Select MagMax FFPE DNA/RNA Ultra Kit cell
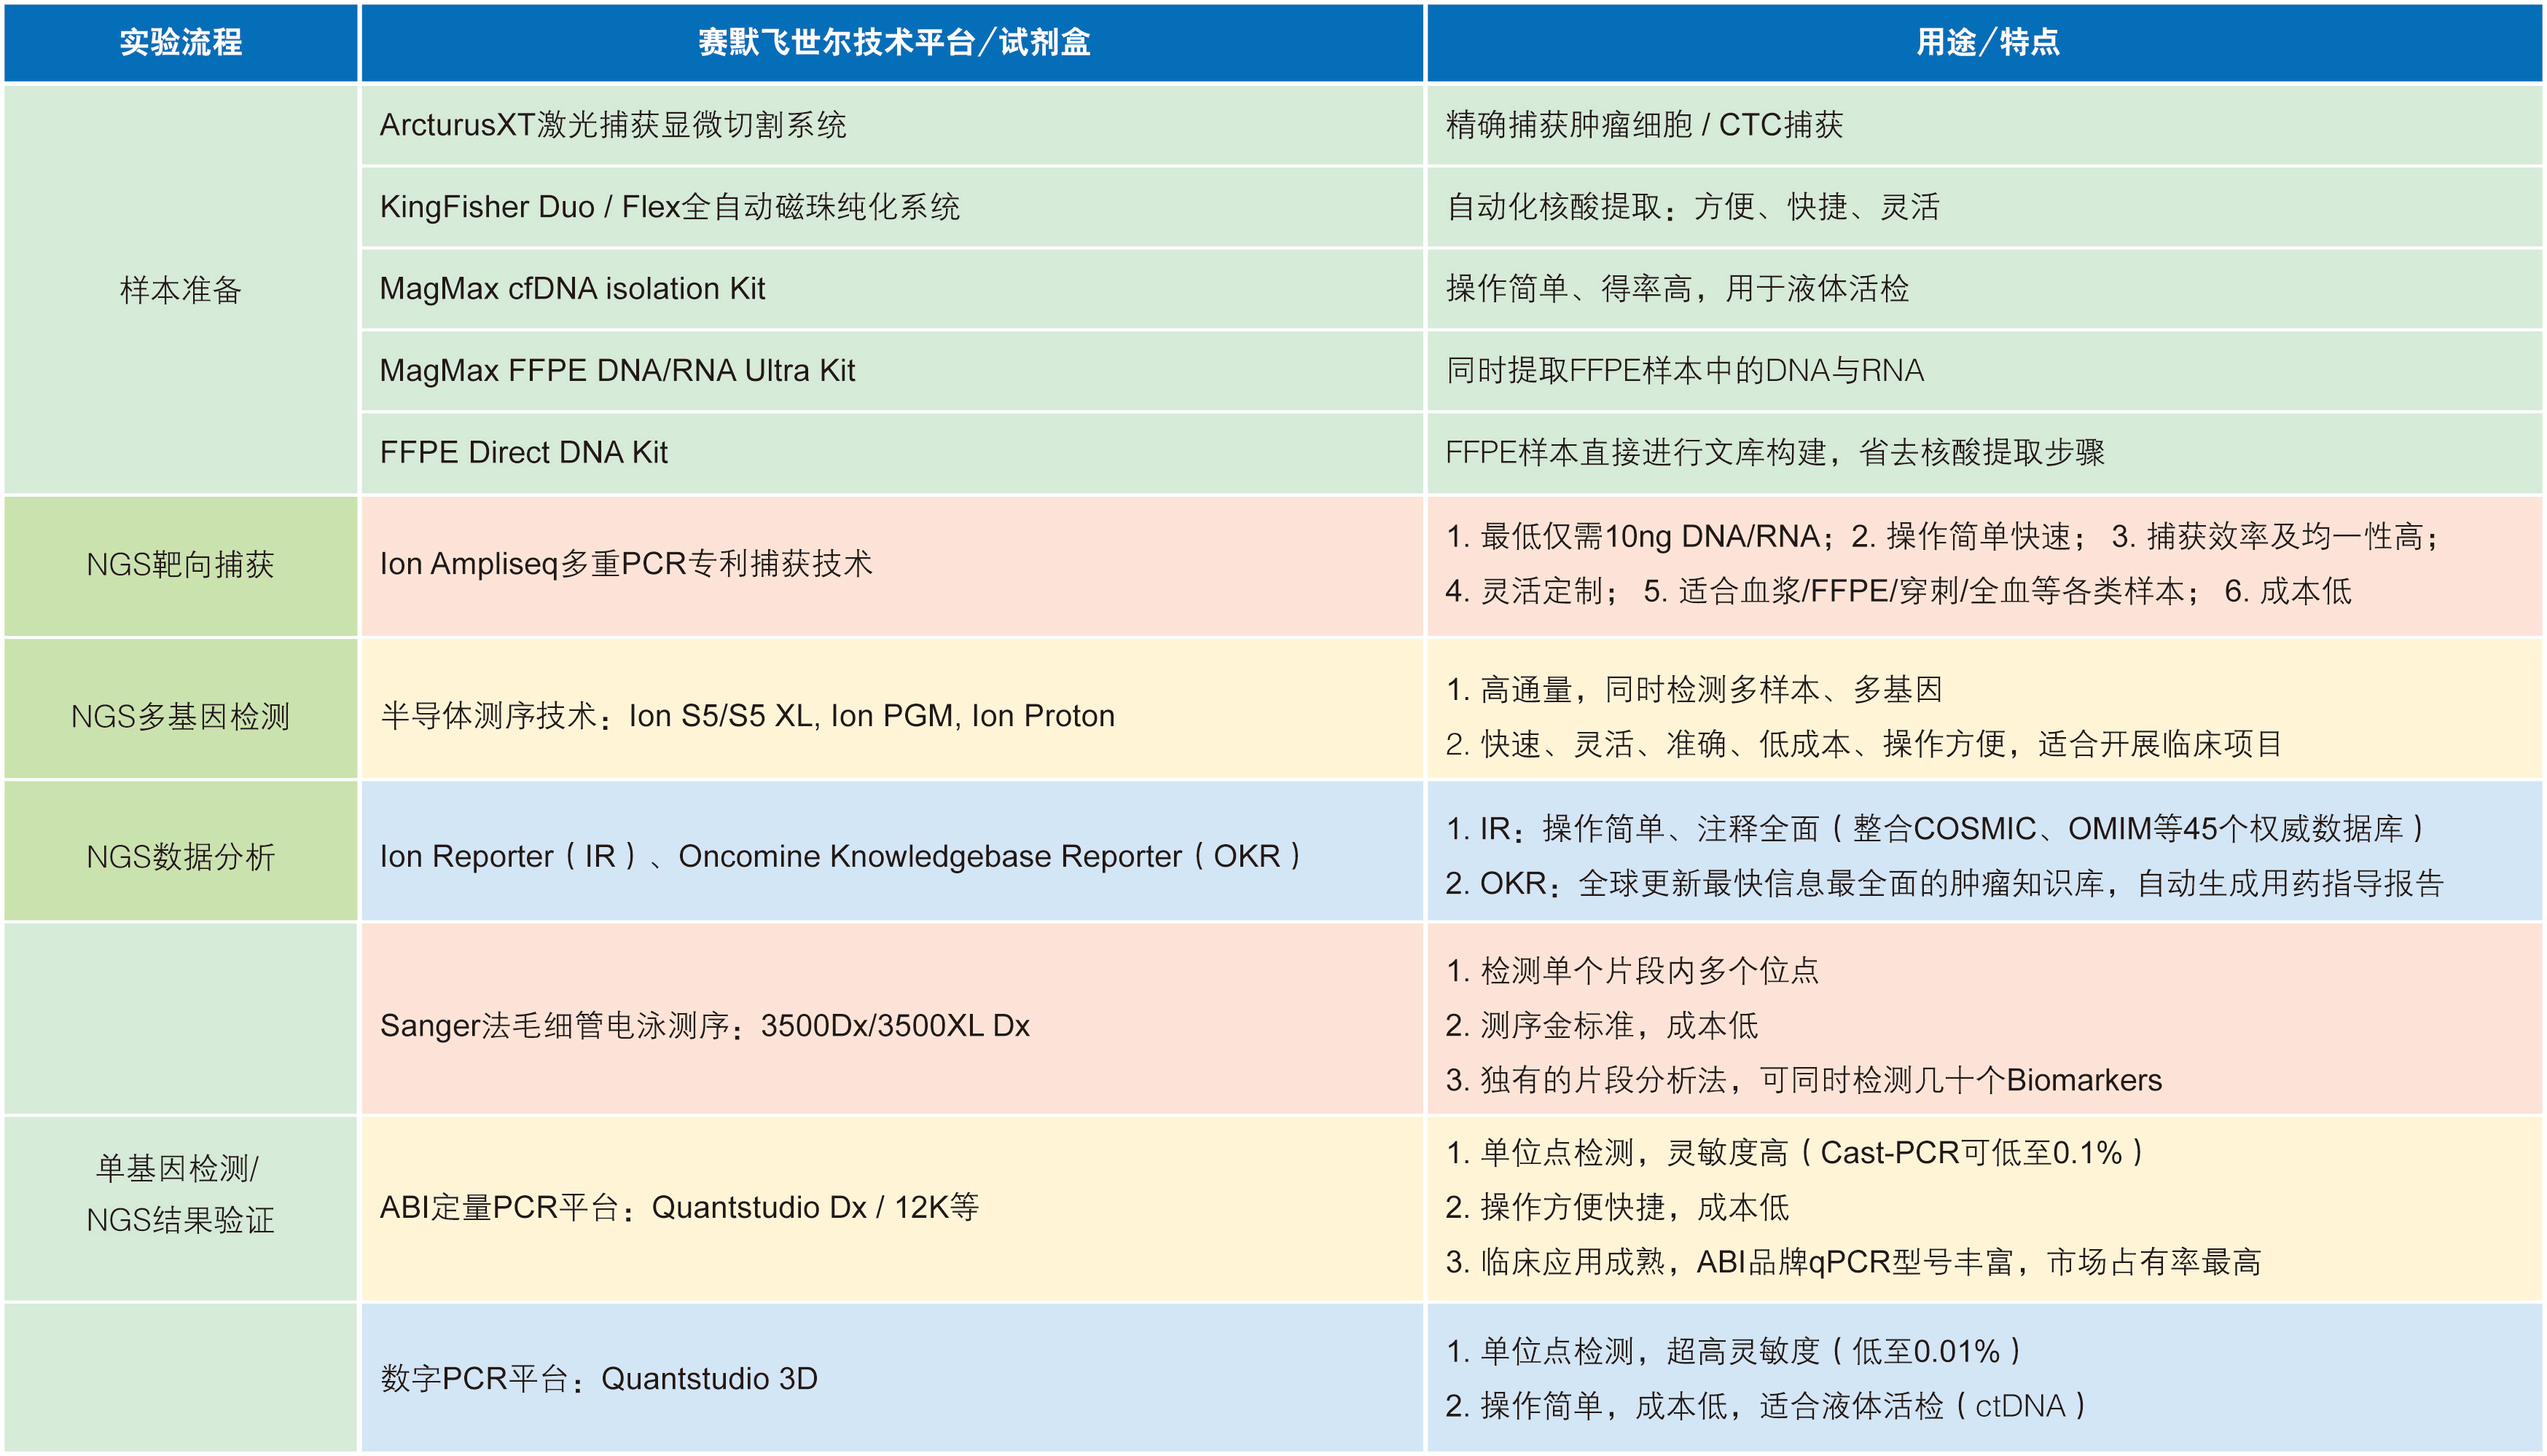Viewport: 2547px width, 1456px height. point(892,371)
